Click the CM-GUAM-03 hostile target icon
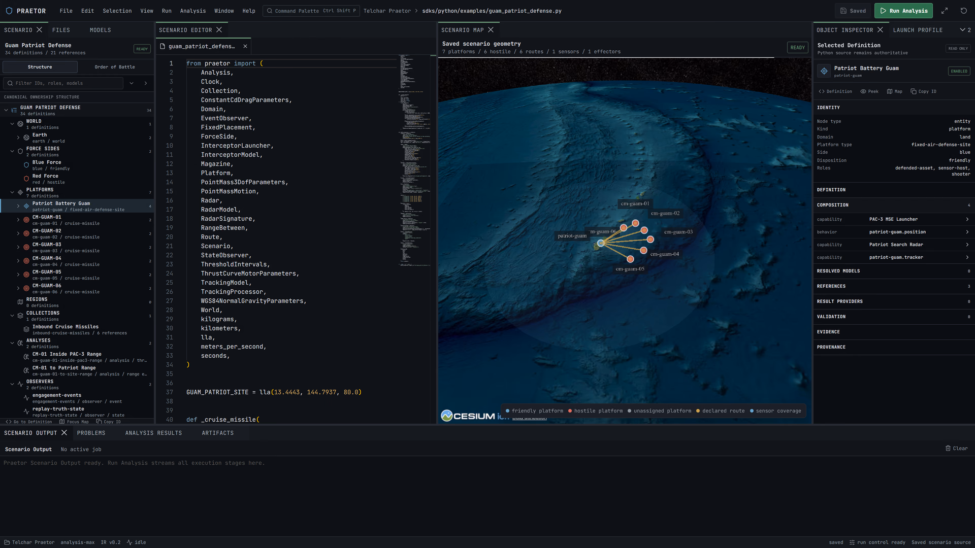Screen dimensions: 975x548 26,247
